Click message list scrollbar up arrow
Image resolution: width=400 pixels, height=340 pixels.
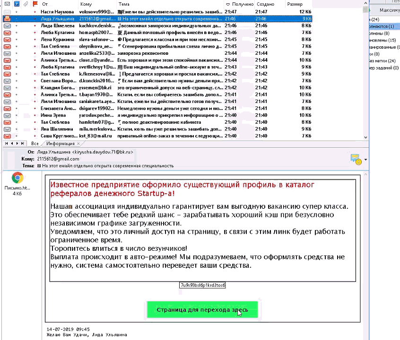(x=365, y=3)
